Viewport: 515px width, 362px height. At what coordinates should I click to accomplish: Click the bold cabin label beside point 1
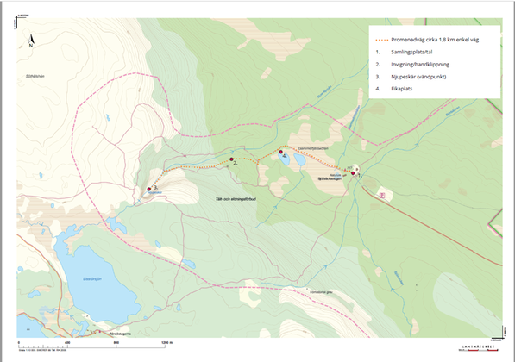click(x=330, y=178)
